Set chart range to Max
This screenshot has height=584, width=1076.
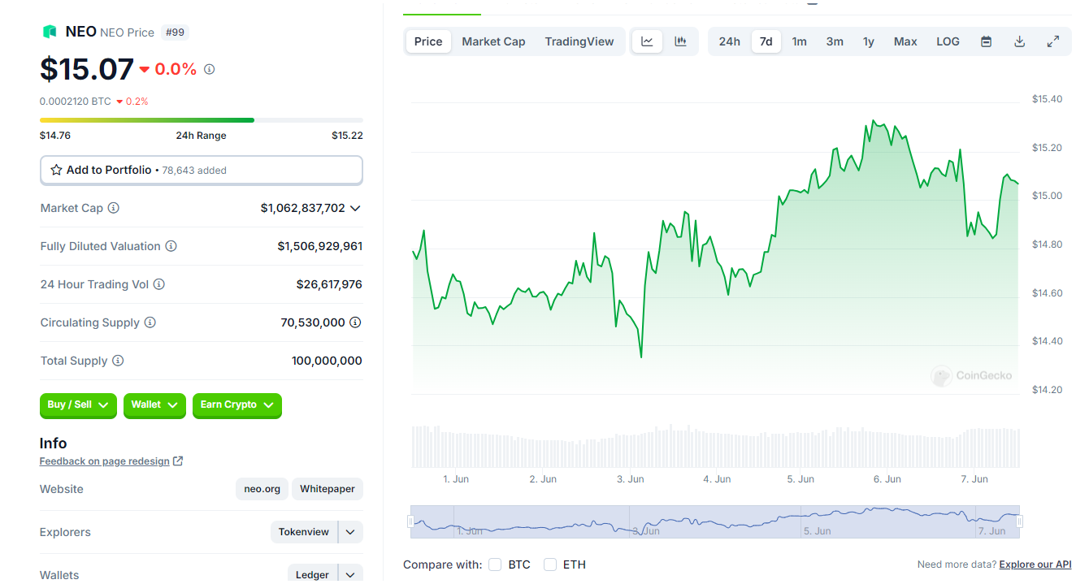coord(905,41)
